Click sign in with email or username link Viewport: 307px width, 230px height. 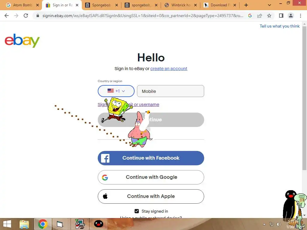[128, 105]
